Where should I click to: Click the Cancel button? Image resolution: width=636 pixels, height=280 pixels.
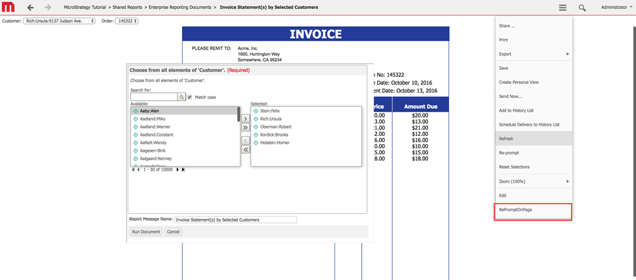[173, 232]
